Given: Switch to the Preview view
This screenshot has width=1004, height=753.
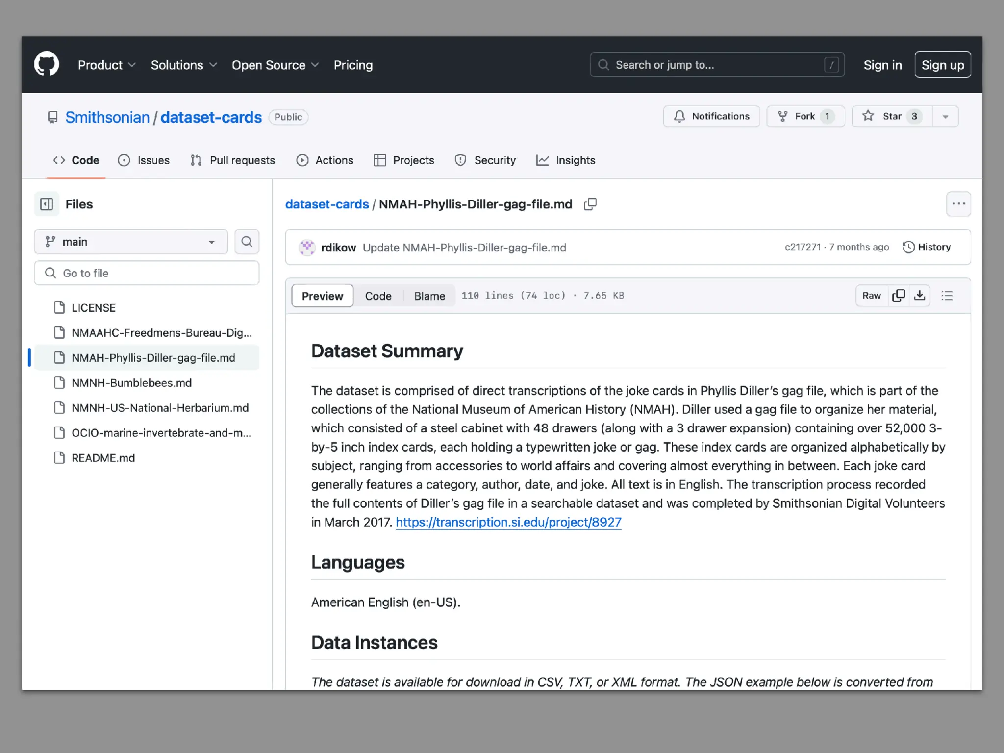Looking at the screenshot, I should (x=322, y=296).
